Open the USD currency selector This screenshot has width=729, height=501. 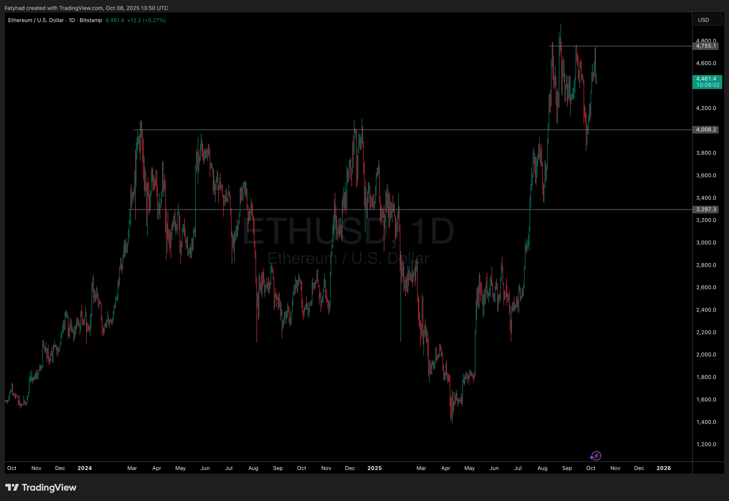tap(708, 20)
